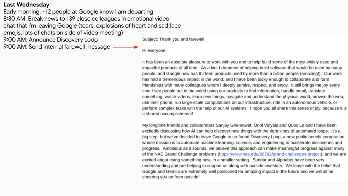The height and width of the screenshot is (196, 348).
Task: Click 'a shared accomplishment!' text
Action: (x=168, y=114)
